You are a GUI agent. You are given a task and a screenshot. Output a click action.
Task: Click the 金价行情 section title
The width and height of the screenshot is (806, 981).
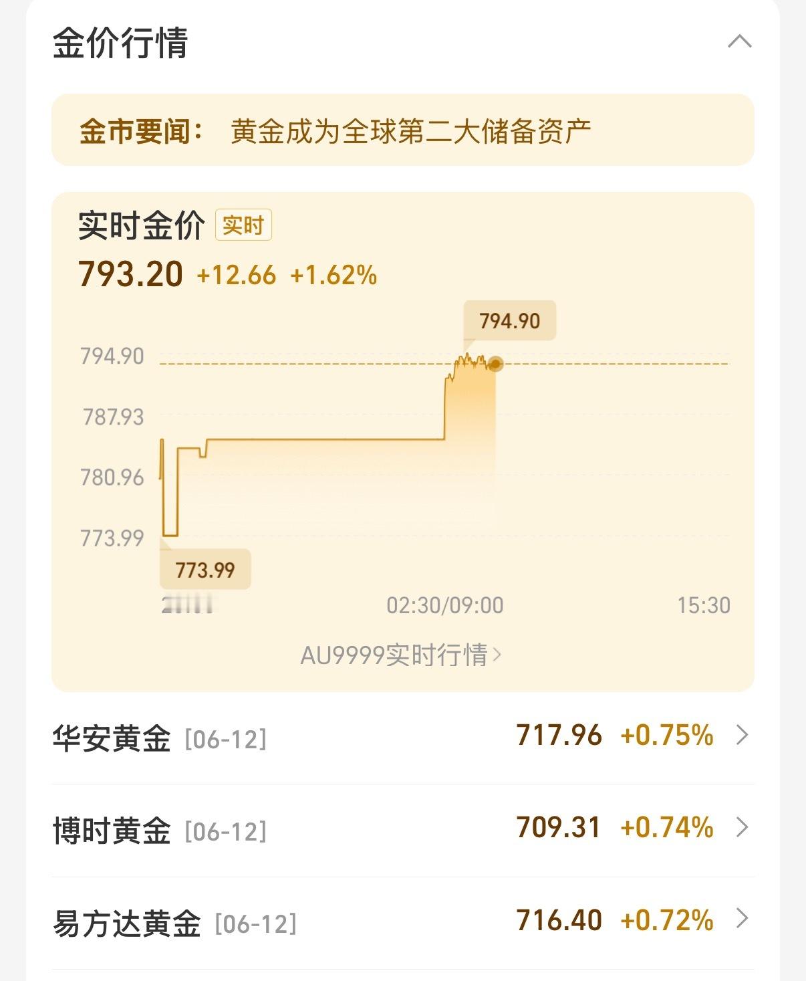click(120, 43)
